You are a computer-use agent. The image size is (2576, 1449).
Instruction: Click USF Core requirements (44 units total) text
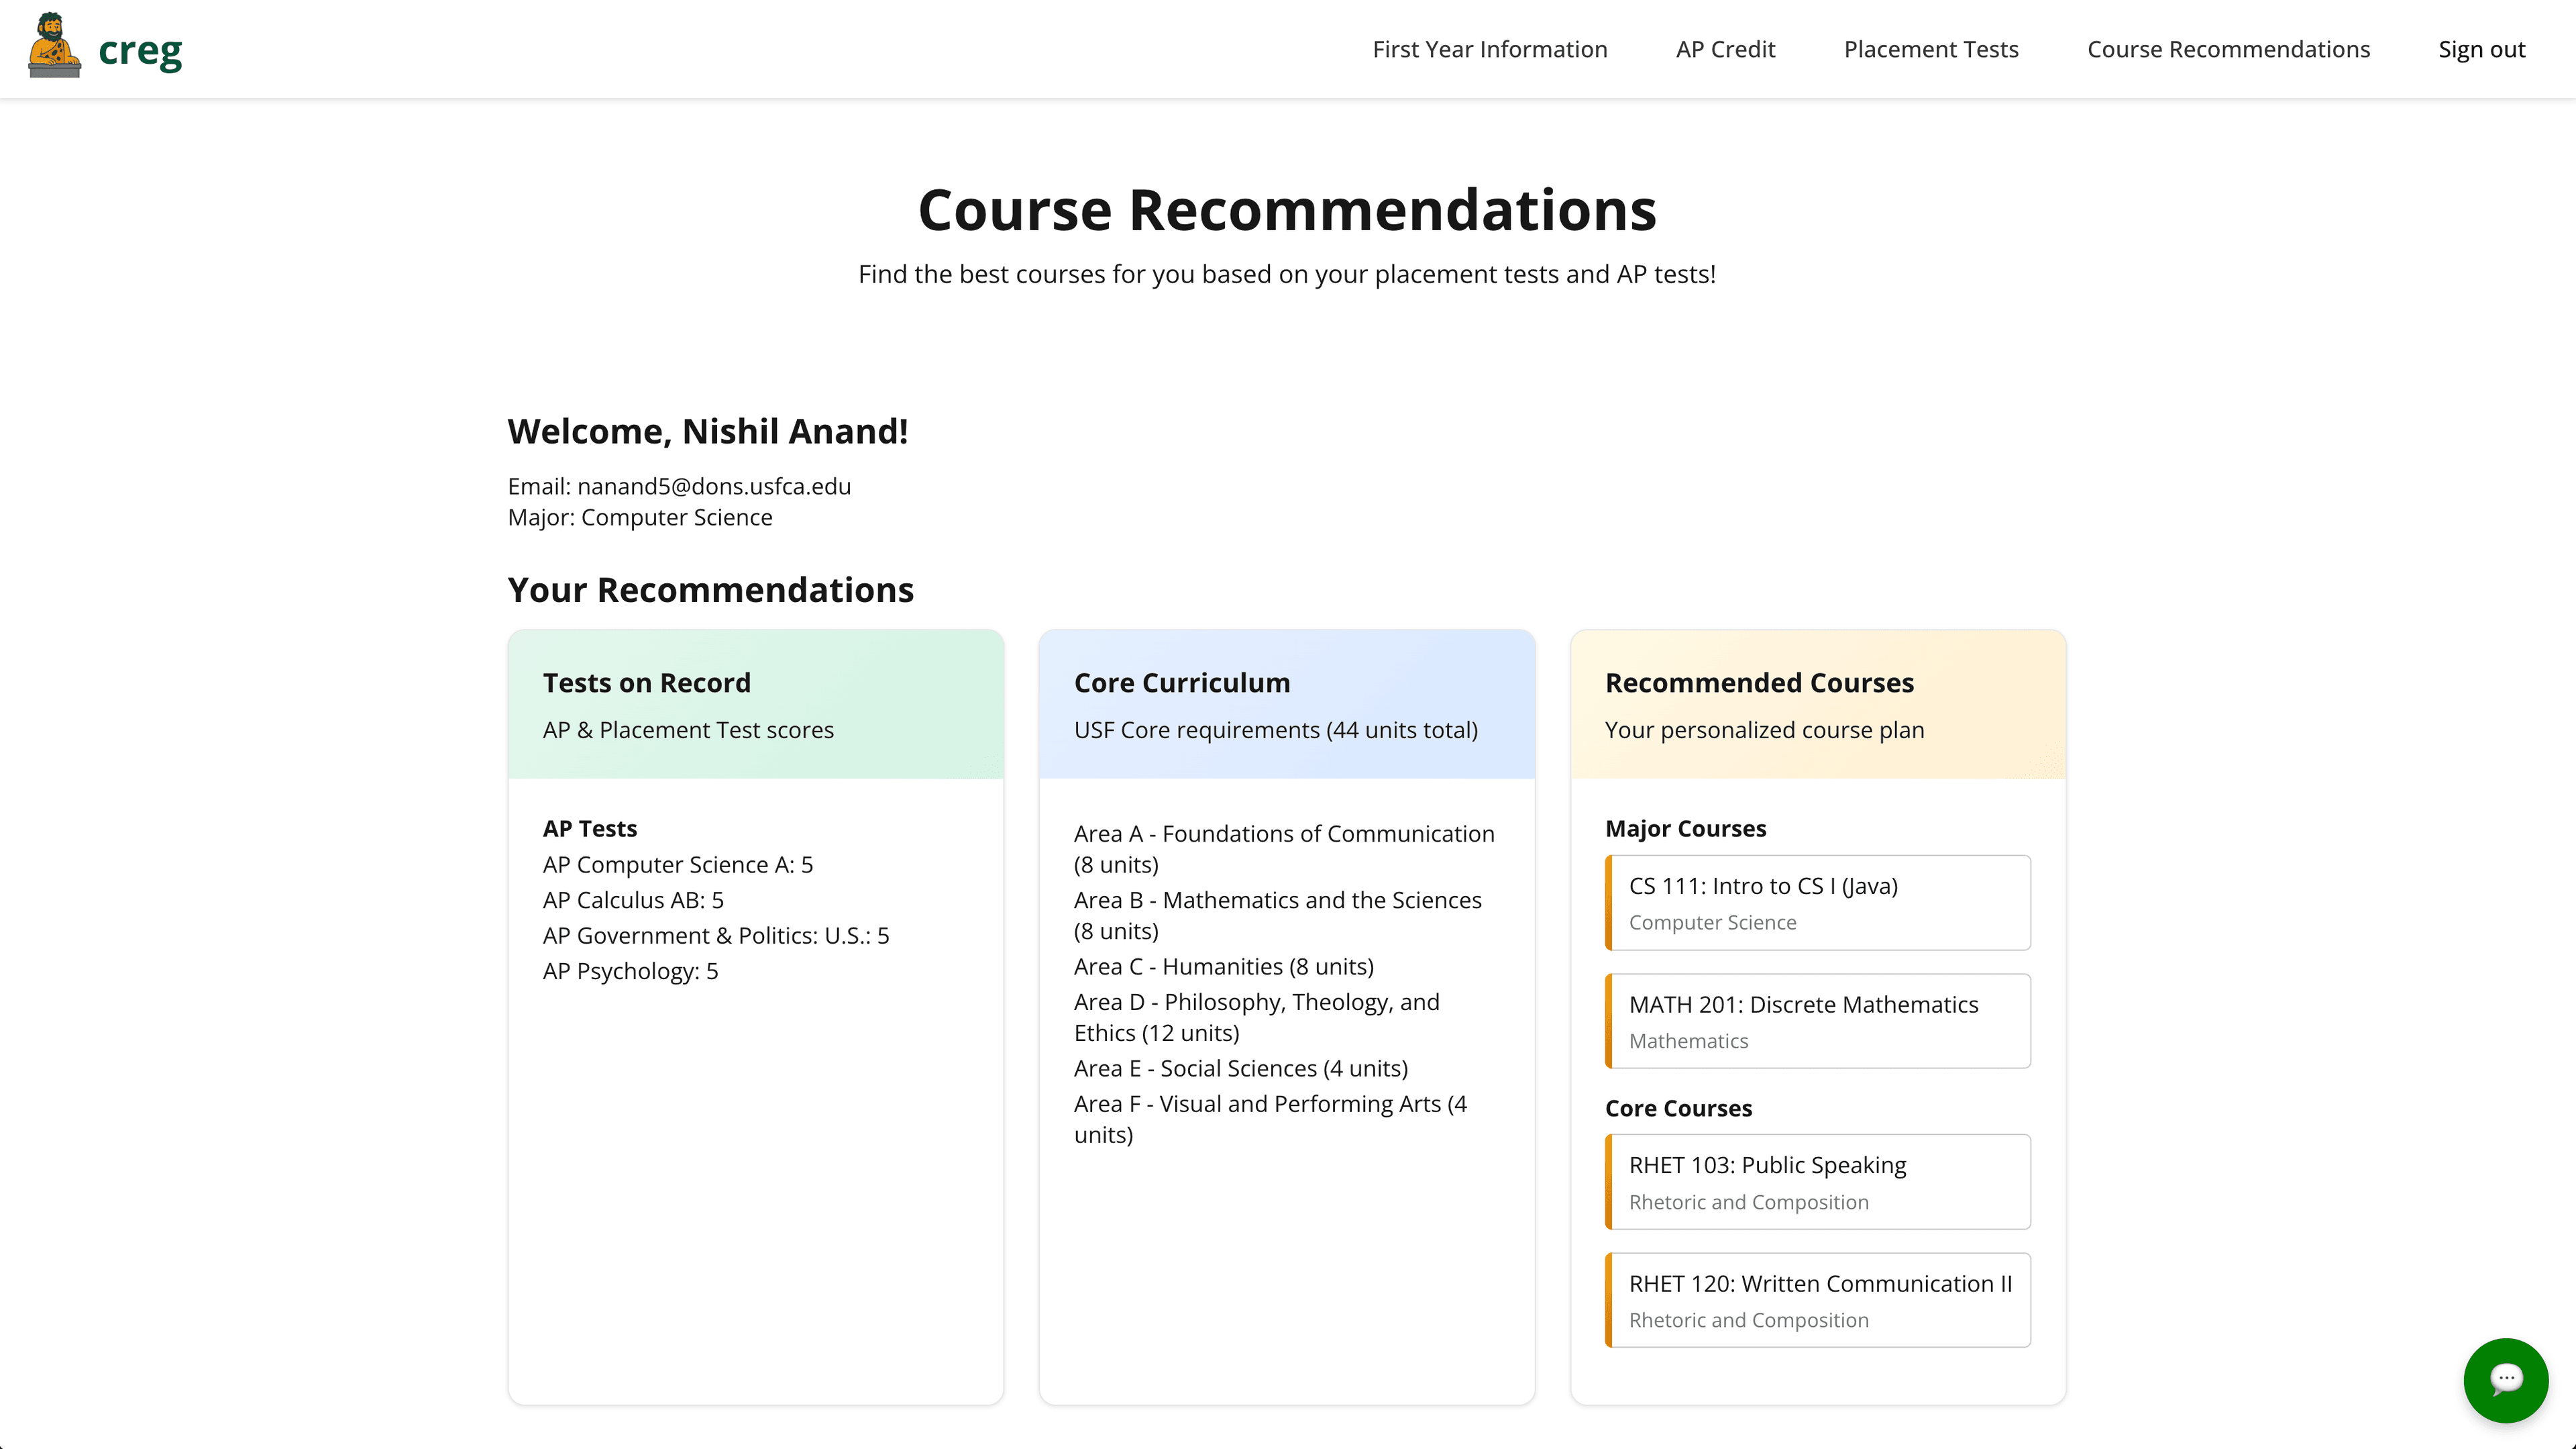click(x=1275, y=730)
